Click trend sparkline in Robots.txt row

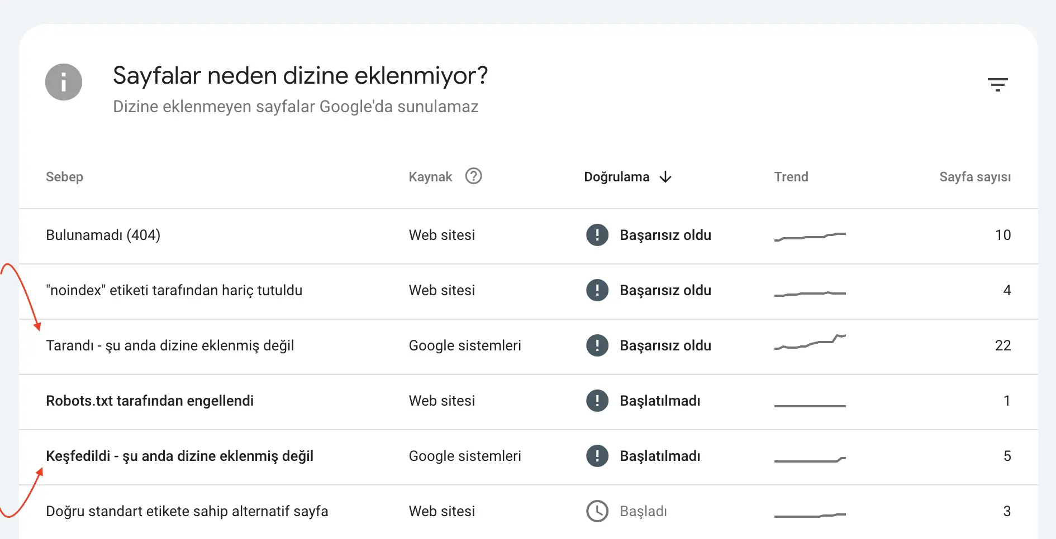click(810, 406)
